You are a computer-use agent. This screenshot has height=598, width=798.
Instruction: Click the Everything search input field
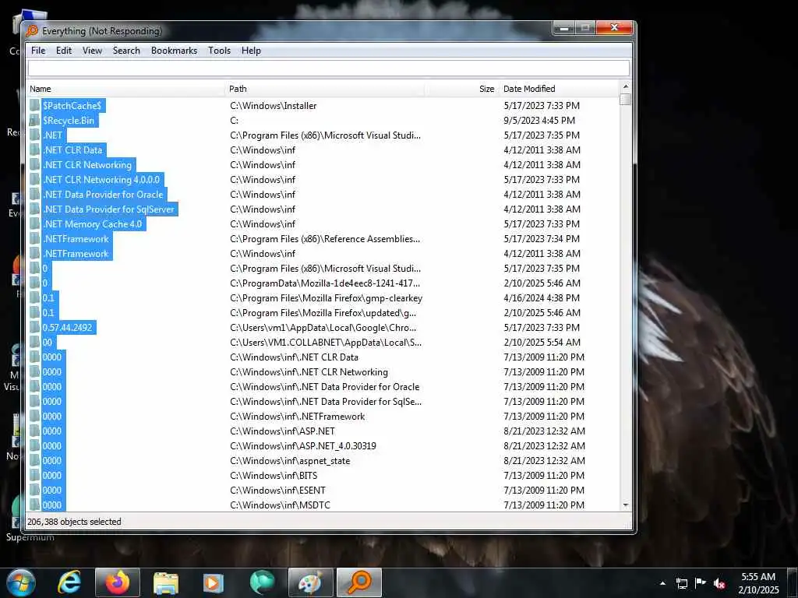(x=329, y=69)
